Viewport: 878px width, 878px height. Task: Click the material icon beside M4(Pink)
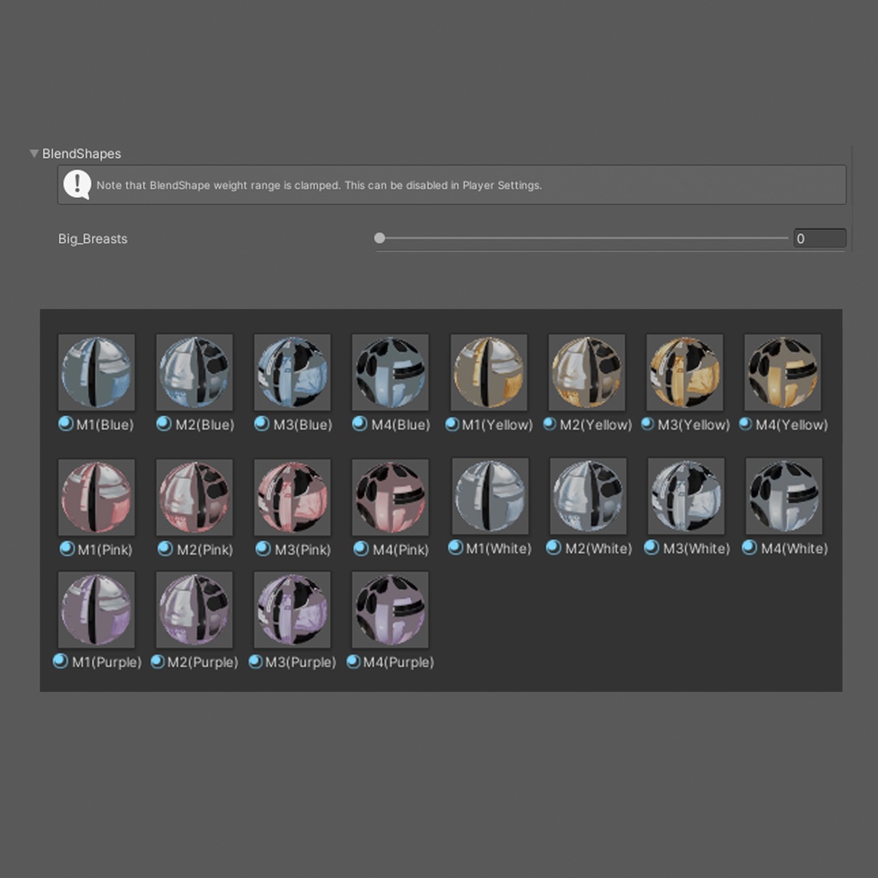point(361,549)
